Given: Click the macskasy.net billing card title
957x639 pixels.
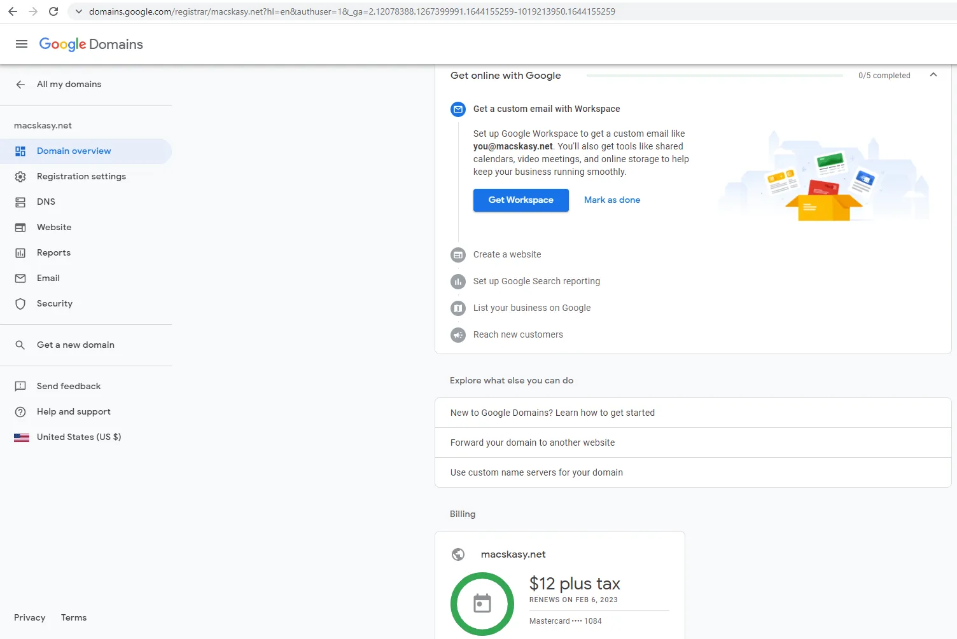Looking at the screenshot, I should tap(513, 554).
